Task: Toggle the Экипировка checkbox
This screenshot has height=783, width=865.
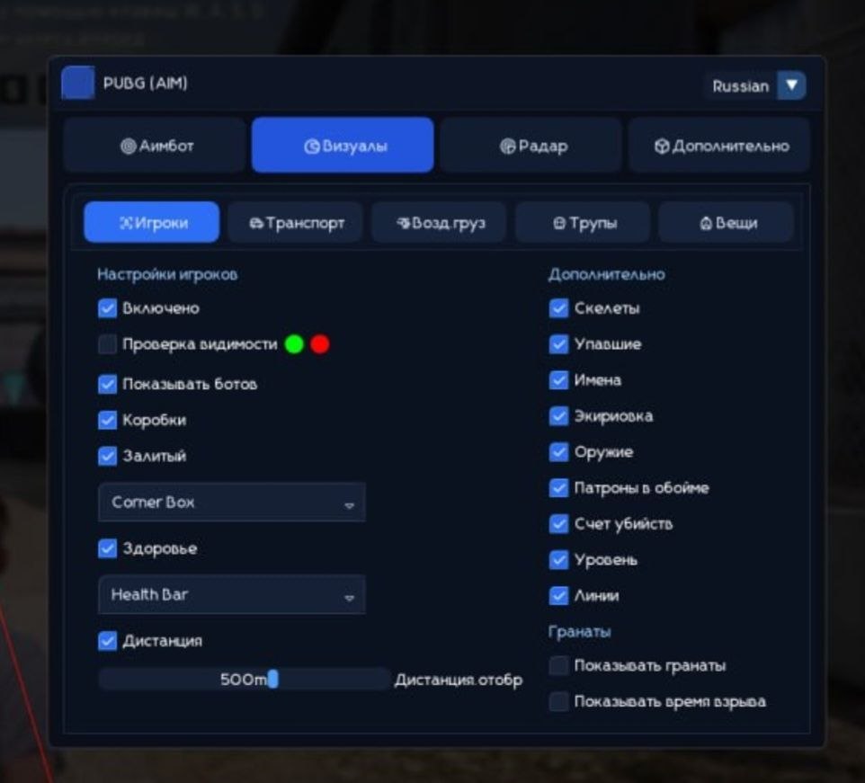Action: click(x=558, y=415)
